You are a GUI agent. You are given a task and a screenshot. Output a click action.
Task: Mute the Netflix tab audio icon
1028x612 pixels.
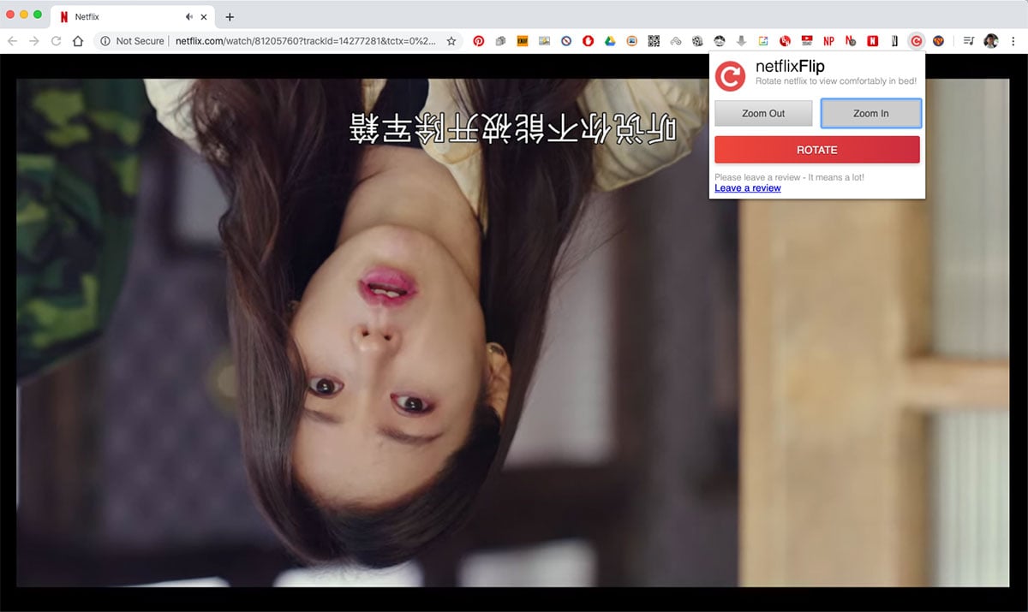[189, 16]
